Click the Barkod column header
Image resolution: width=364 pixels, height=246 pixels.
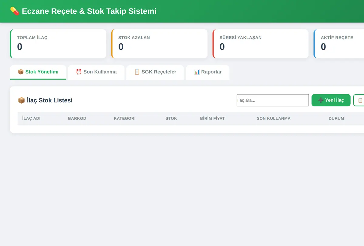click(x=77, y=118)
